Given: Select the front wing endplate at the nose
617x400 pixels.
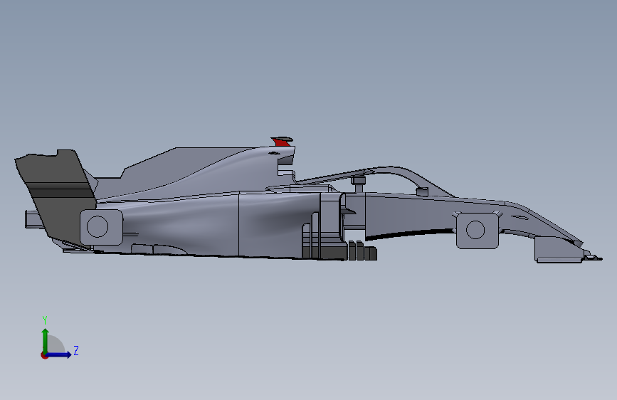Looking at the screenshot, I should point(558,250).
